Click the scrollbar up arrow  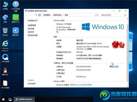128,19
